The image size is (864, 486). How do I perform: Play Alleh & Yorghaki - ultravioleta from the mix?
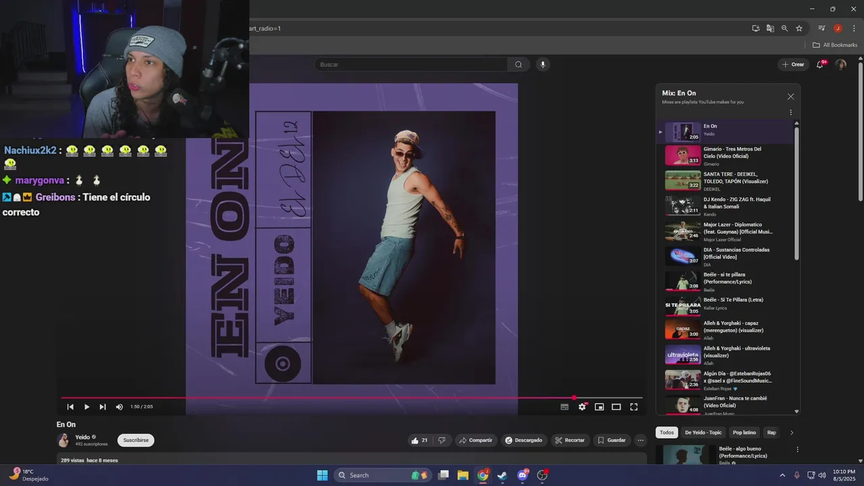[725, 355]
